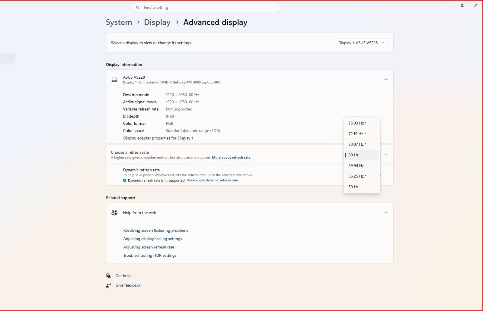The height and width of the screenshot is (311, 483).
Task: Select 75.03 Hz refresh rate option
Action: [357, 123]
